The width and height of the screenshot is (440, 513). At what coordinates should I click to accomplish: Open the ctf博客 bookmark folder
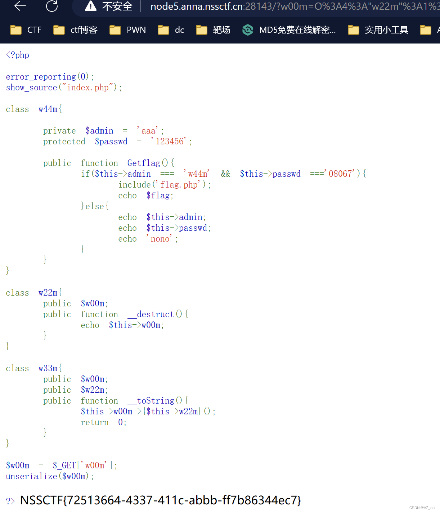(75, 30)
